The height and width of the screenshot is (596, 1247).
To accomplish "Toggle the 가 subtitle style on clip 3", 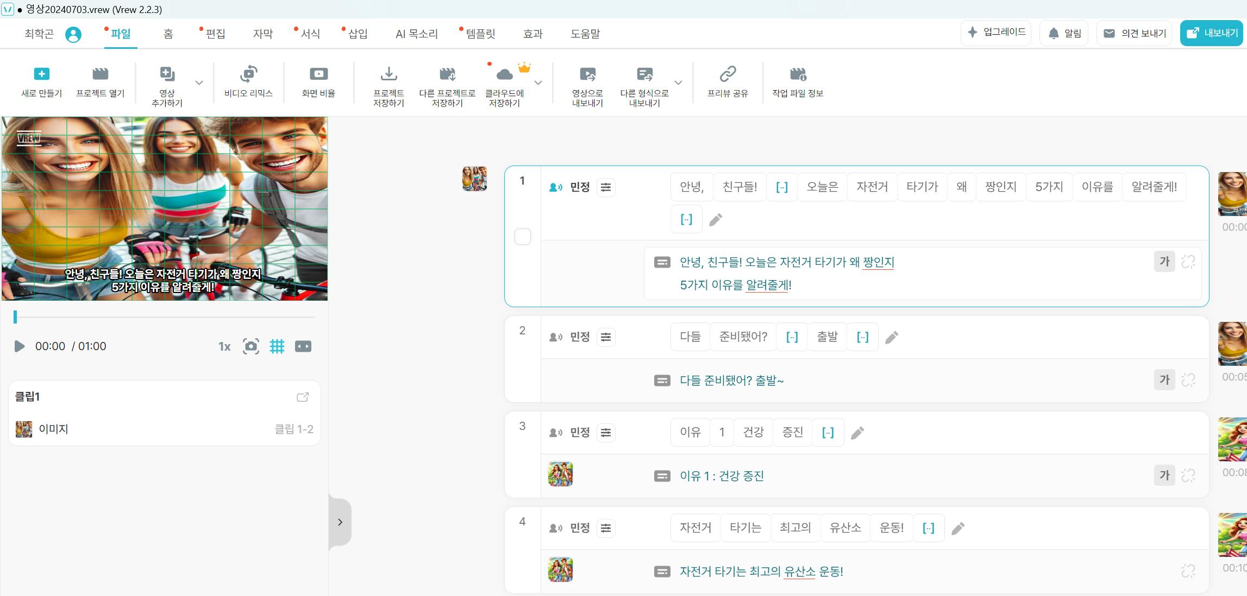I will (1164, 475).
